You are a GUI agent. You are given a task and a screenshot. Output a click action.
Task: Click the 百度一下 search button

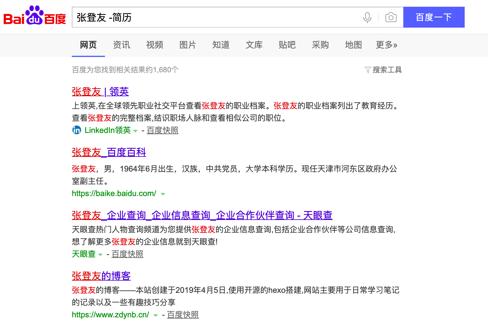[434, 17]
